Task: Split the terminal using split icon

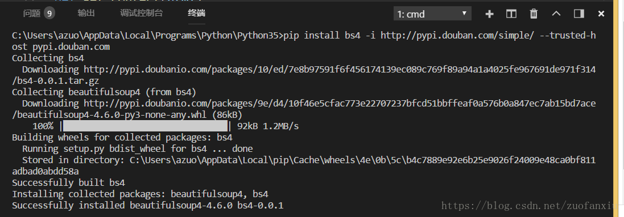Action: point(511,14)
